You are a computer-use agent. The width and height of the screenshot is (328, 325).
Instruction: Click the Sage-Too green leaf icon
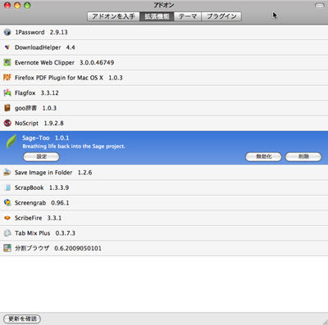point(11,142)
